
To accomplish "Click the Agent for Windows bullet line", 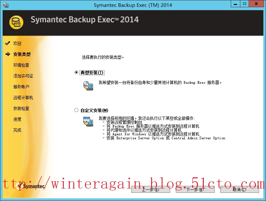I will [x=151, y=134].
